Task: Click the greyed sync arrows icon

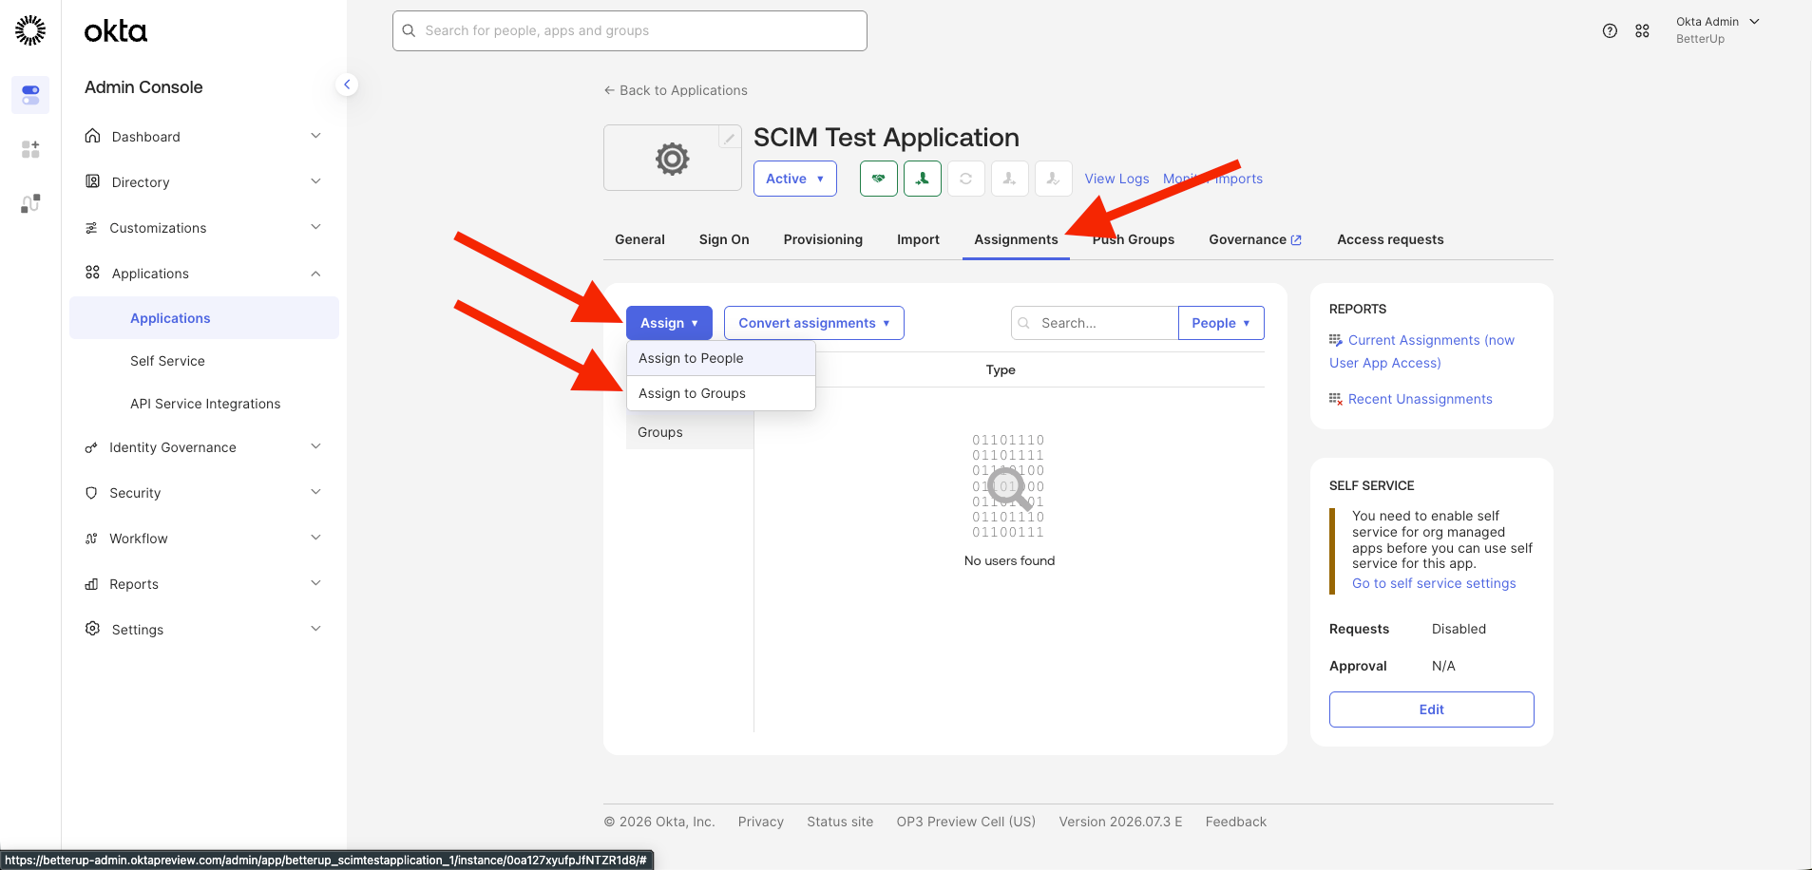Action: (966, 179)
